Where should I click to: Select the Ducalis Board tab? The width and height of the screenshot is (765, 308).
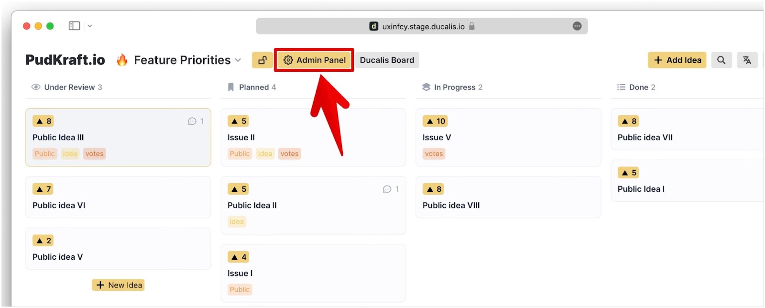[x=387, y=60]
